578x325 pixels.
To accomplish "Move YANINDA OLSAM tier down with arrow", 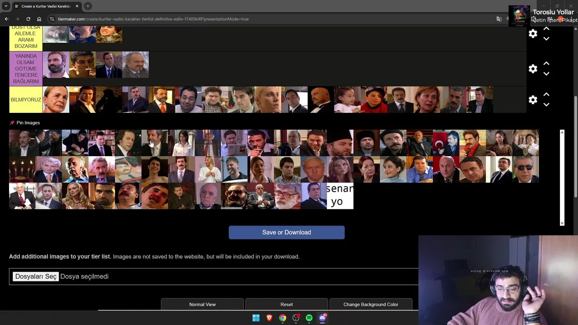I will pos(546,74).
